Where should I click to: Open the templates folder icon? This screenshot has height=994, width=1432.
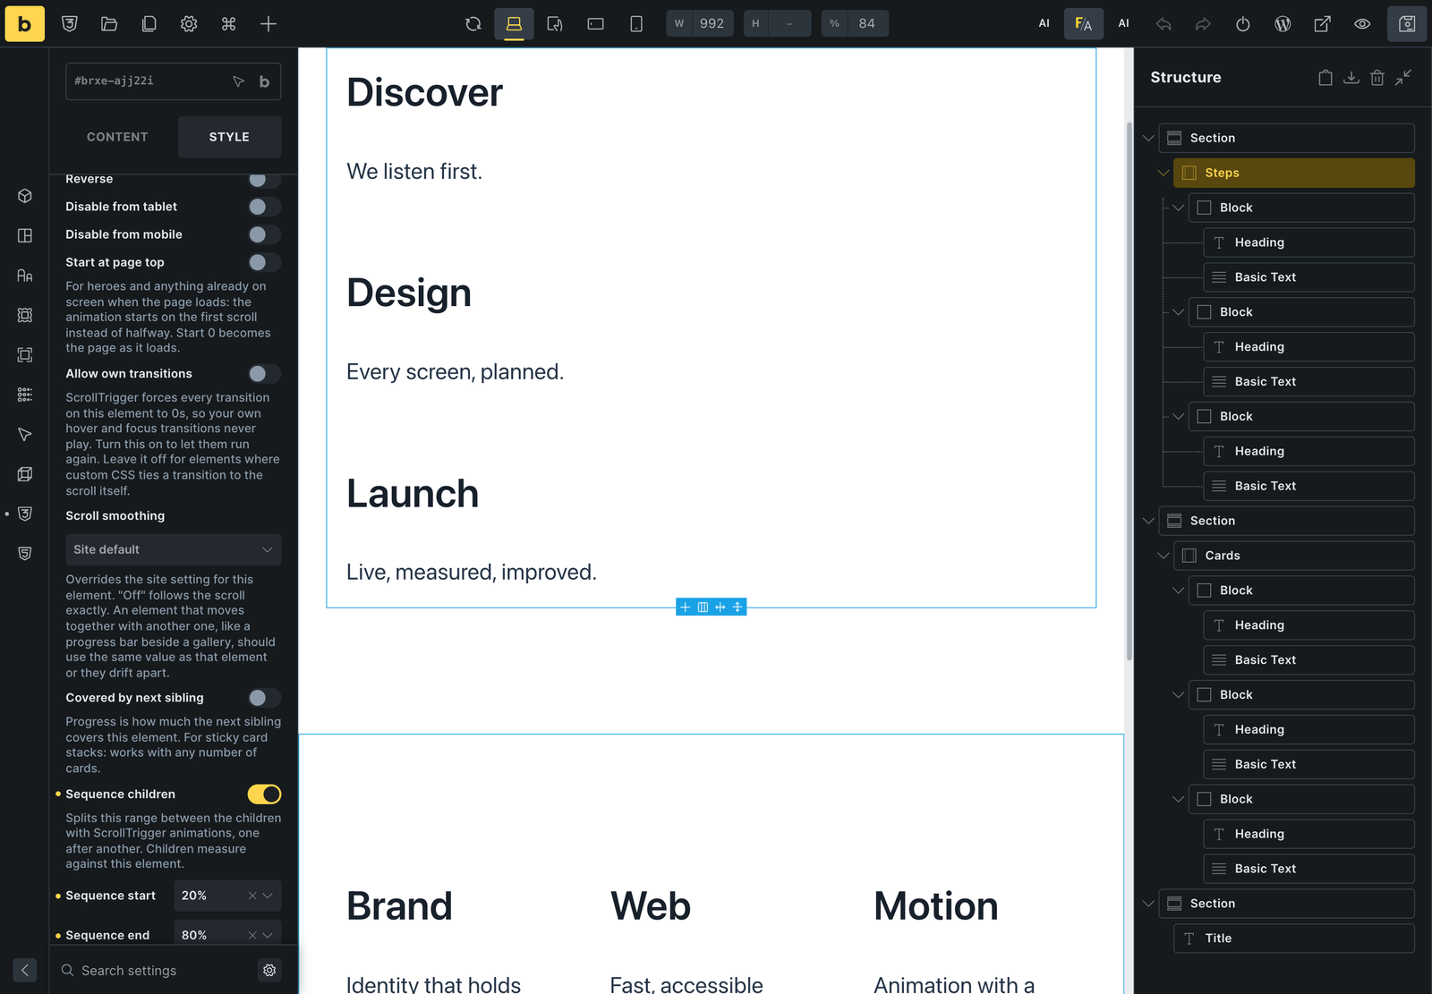point(109,24)
